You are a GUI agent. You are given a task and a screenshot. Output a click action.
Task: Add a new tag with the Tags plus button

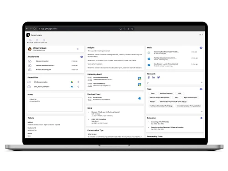click(201, 89)
